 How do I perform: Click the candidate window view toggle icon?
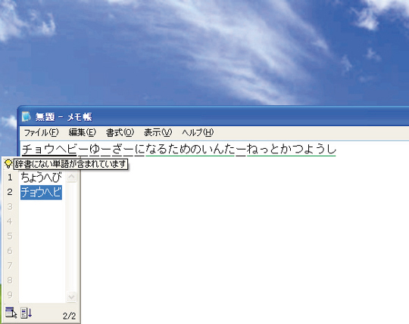[11, 313]
